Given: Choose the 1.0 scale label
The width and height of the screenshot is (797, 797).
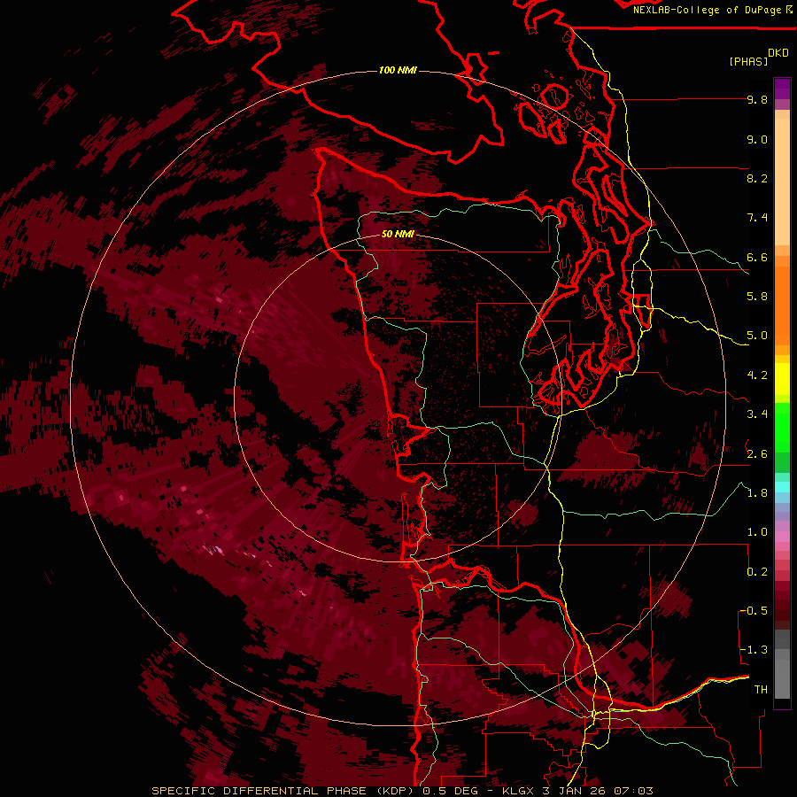Looking at the screenshot, I should tap(757, 532).
